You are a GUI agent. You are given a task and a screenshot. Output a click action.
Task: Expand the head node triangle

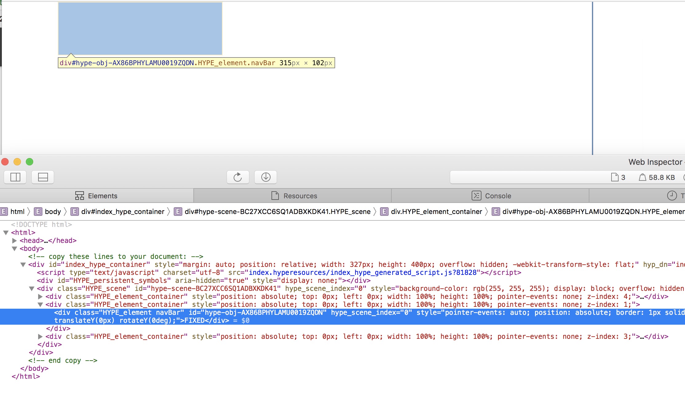pyautogui.click(x=14, y=241)
